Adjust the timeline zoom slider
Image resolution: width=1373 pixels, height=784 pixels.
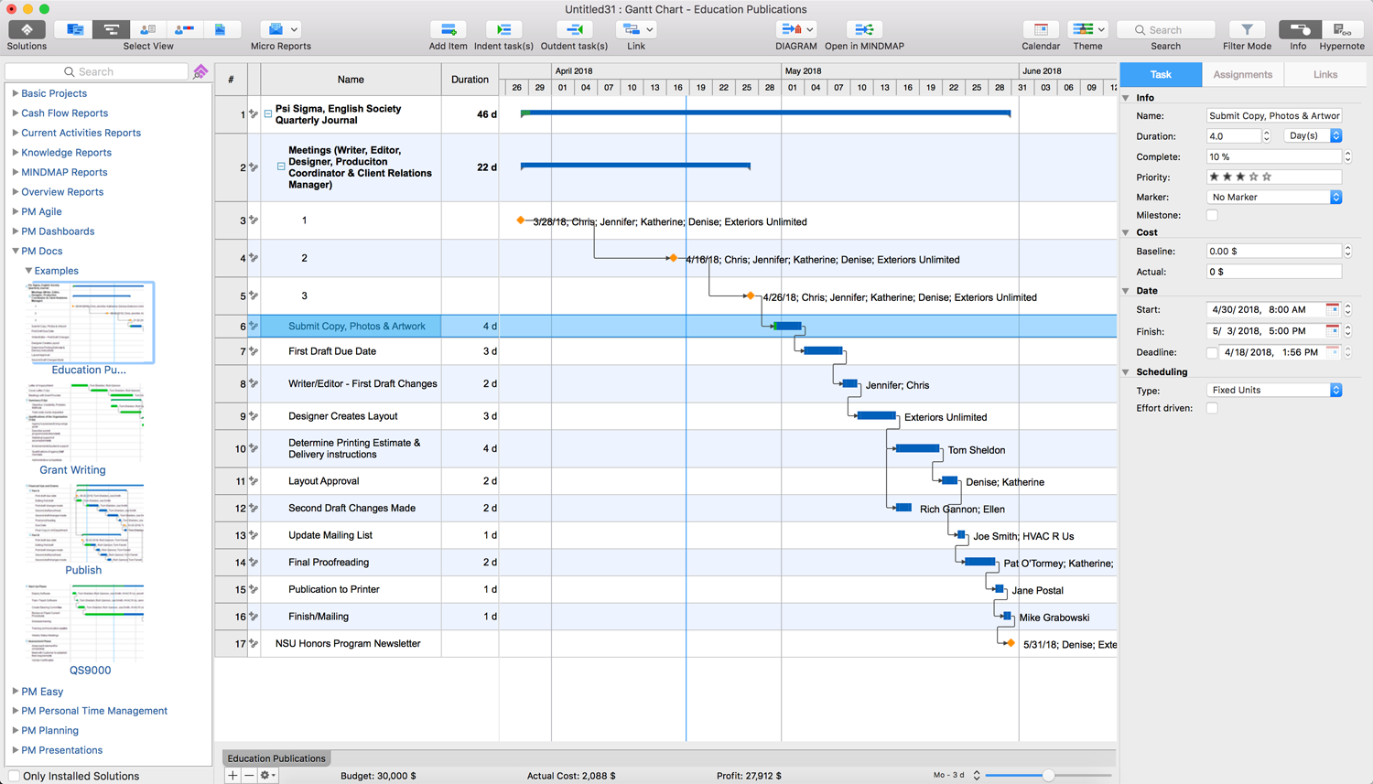(x=1048, y=776)
